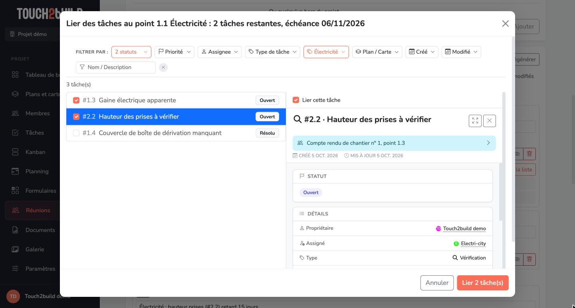Click the magnifier icon beside #2.2 title
Viewport: 575px width, 308px height.
coord(297,119)
